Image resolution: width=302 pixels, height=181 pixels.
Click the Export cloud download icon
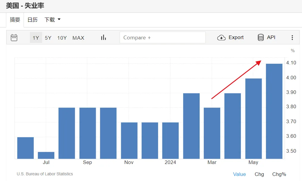pyautogui.click(x=221, y=38)
